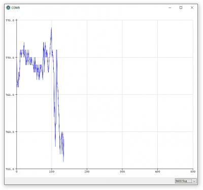Close the COM5 serial plotter window
203x190 pixels.
point(192,8)
